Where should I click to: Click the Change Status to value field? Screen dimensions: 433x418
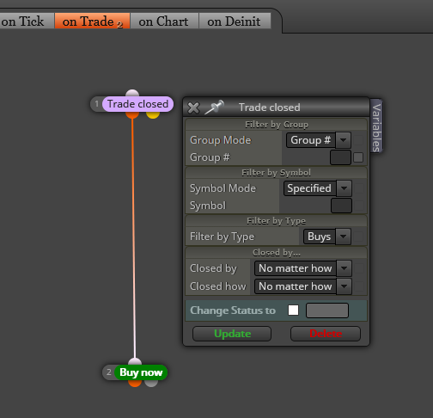pyautogui.click(x=327, y=310)
